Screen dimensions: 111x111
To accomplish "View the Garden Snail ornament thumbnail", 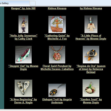I will tap(91, 88).
